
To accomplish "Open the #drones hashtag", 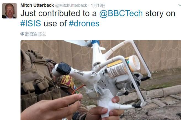I will (x=84, y=23).
